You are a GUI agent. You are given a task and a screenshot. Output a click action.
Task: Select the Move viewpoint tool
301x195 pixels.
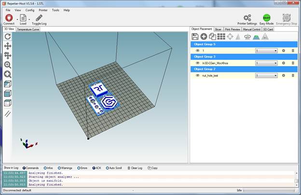[8, 46]
